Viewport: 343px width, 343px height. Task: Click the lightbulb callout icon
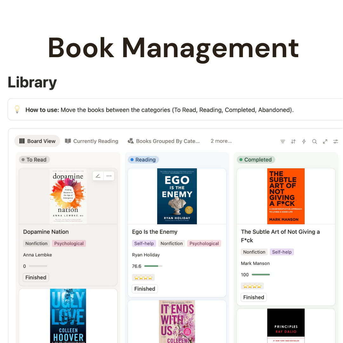17,109
